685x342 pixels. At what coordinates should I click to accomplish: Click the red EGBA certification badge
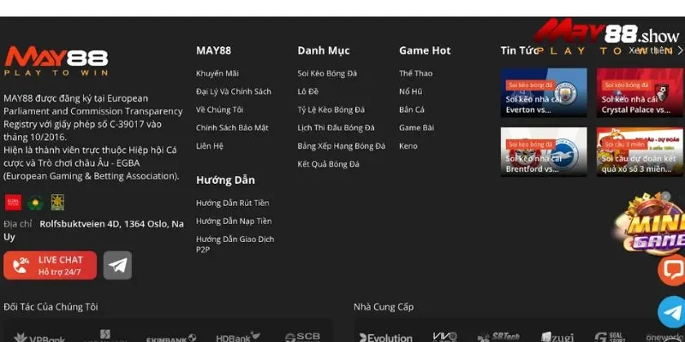click(x=13, y=202)
